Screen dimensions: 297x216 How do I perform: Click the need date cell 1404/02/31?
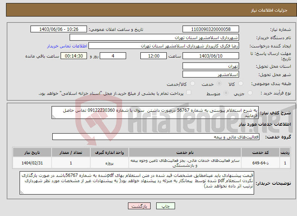(32, 163)
